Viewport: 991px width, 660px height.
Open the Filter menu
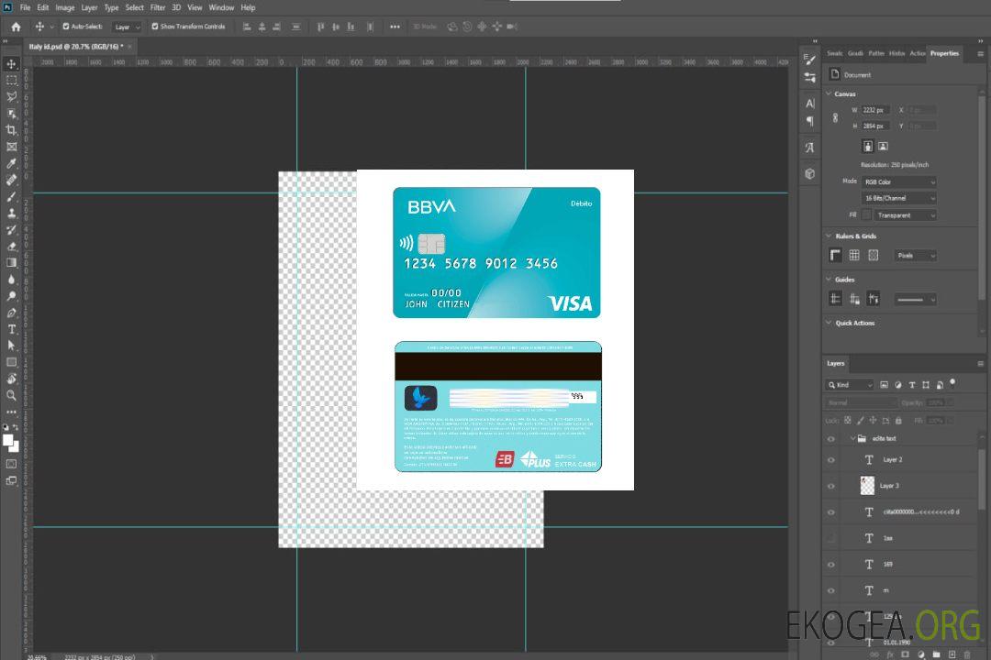coord(158,7)
